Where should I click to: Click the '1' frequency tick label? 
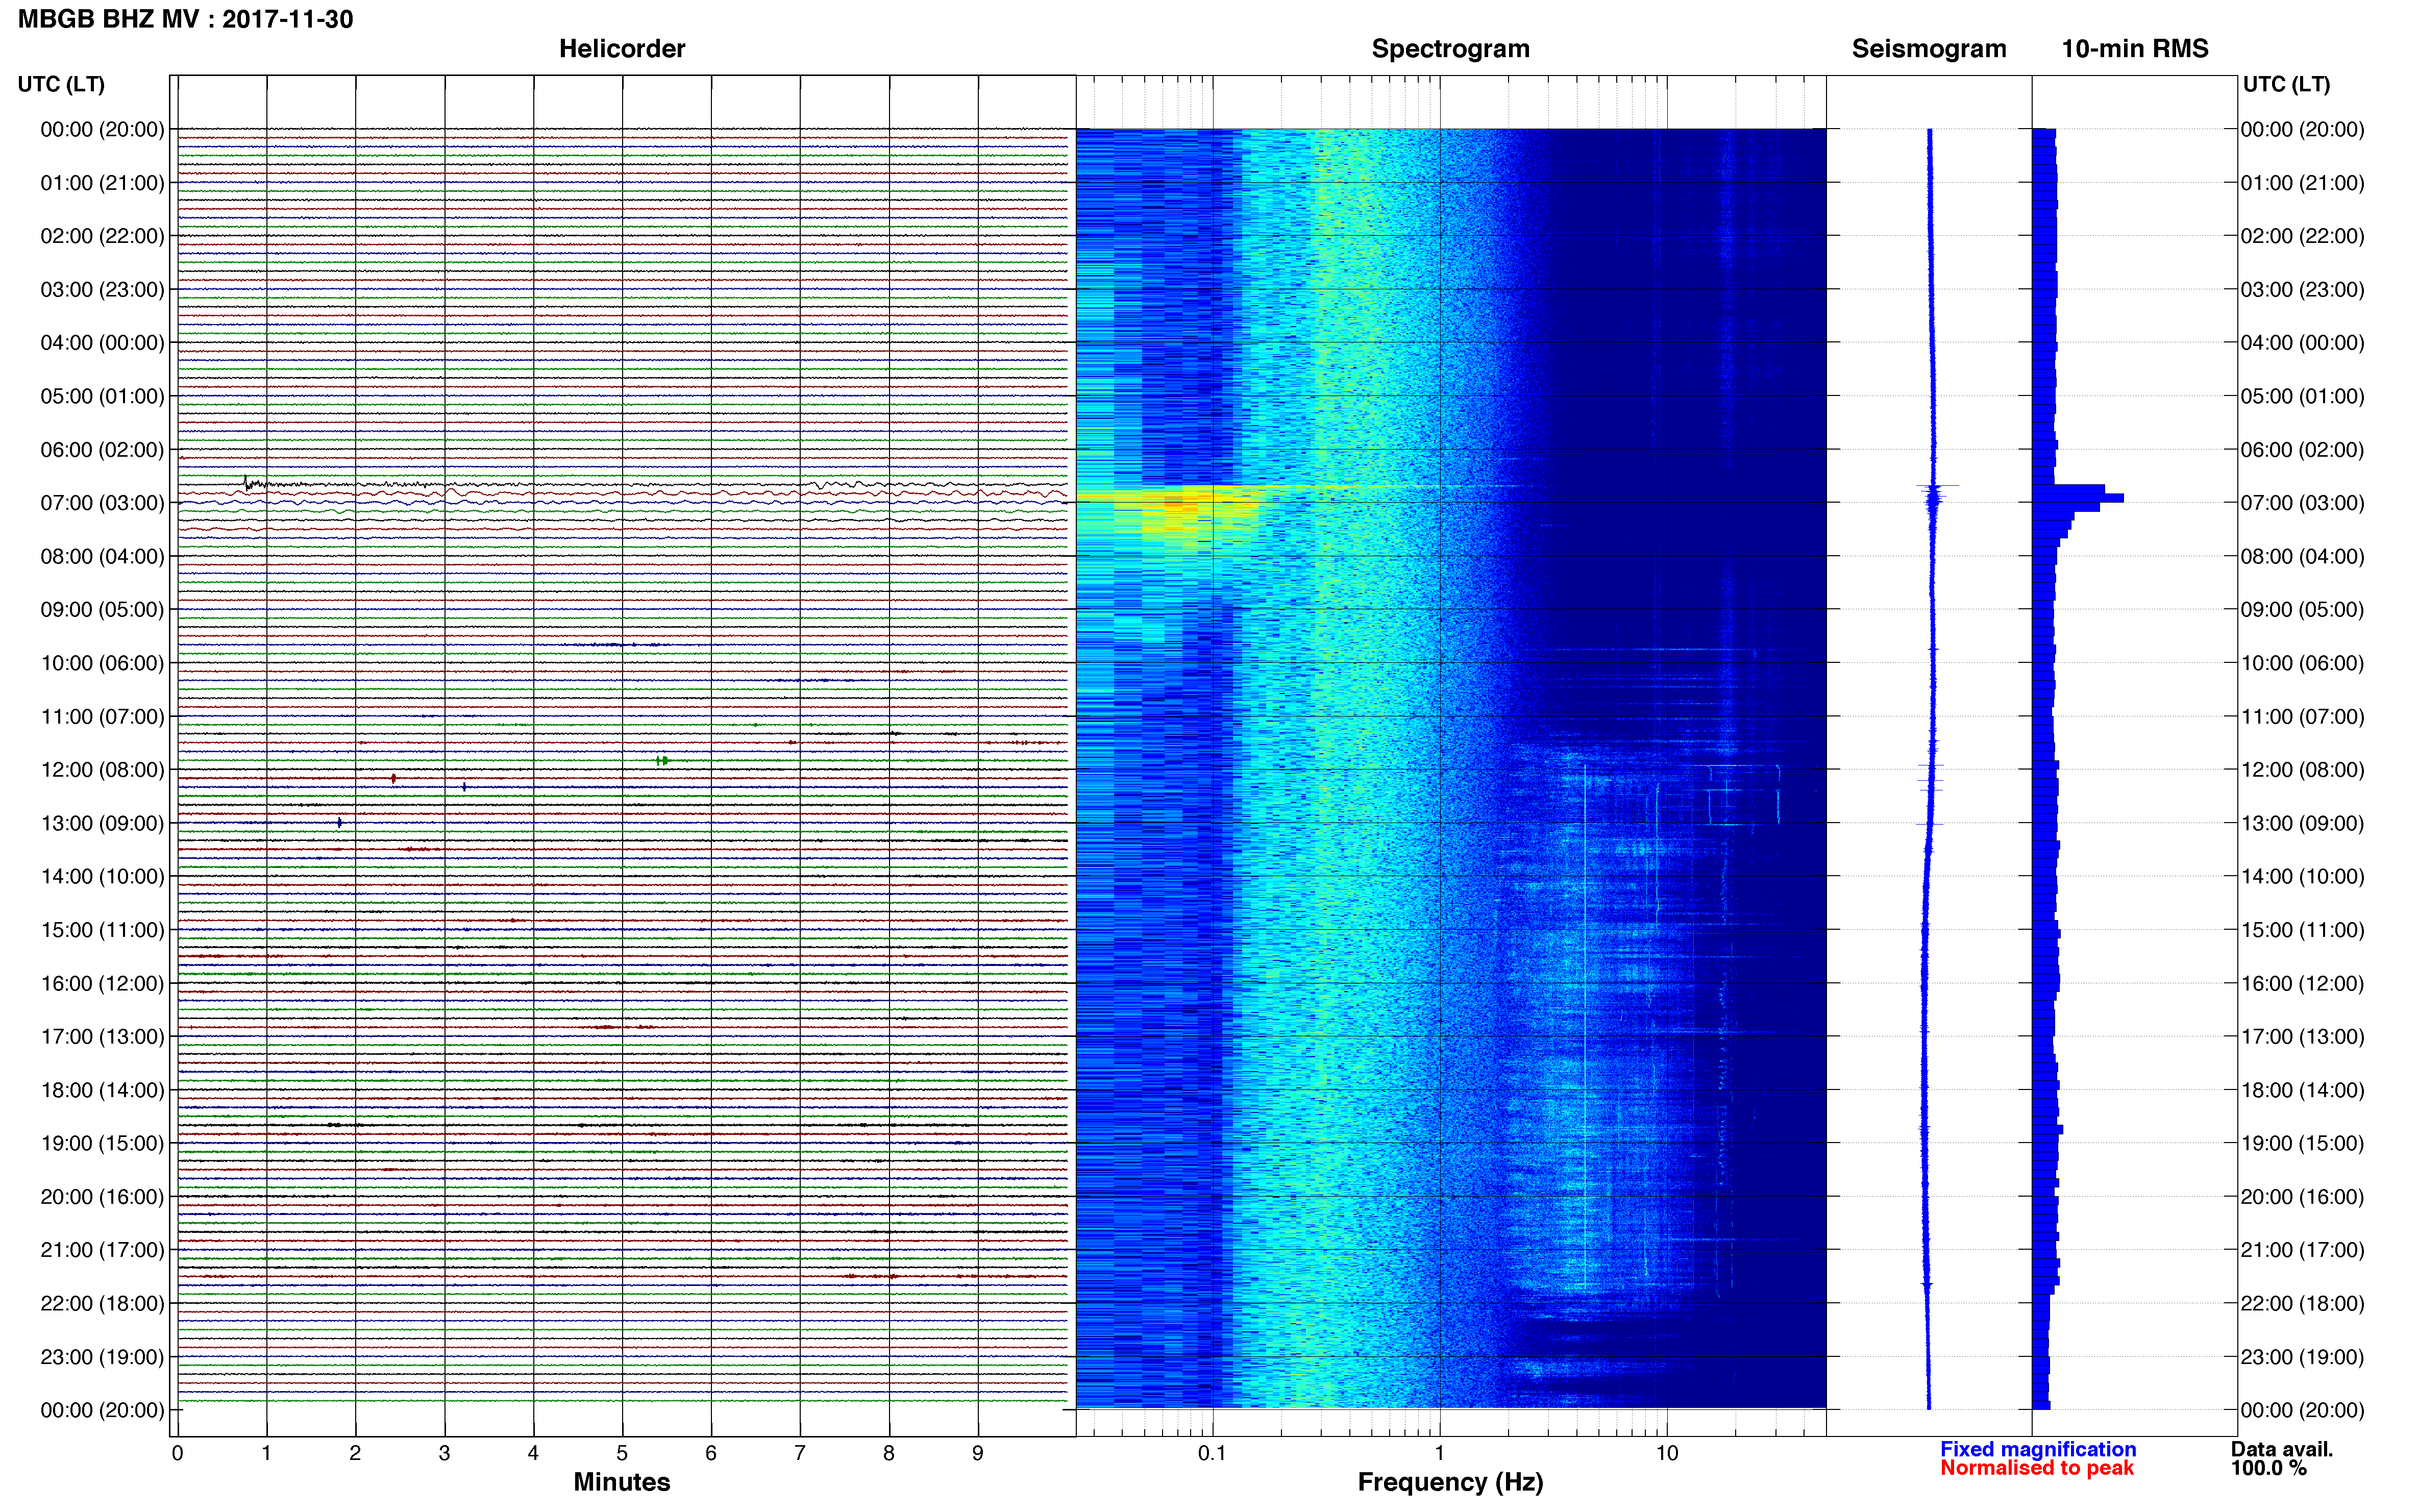(x=1439, y=1453)
